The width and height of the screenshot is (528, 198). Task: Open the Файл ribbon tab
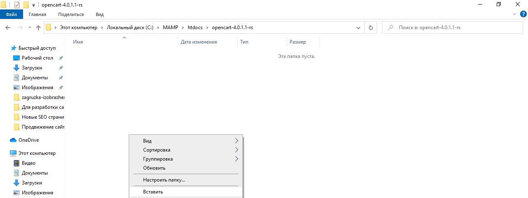[x=12, y=14]
